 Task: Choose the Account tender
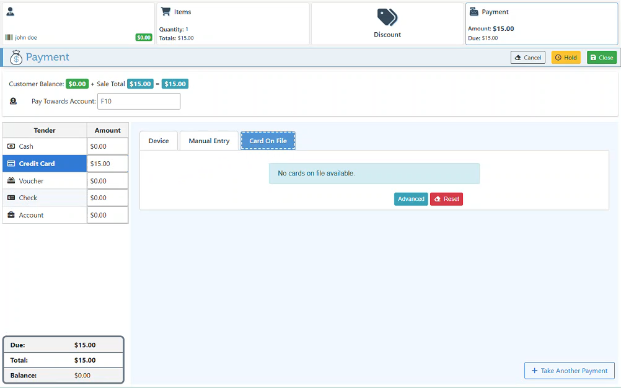tap(45, 215)
